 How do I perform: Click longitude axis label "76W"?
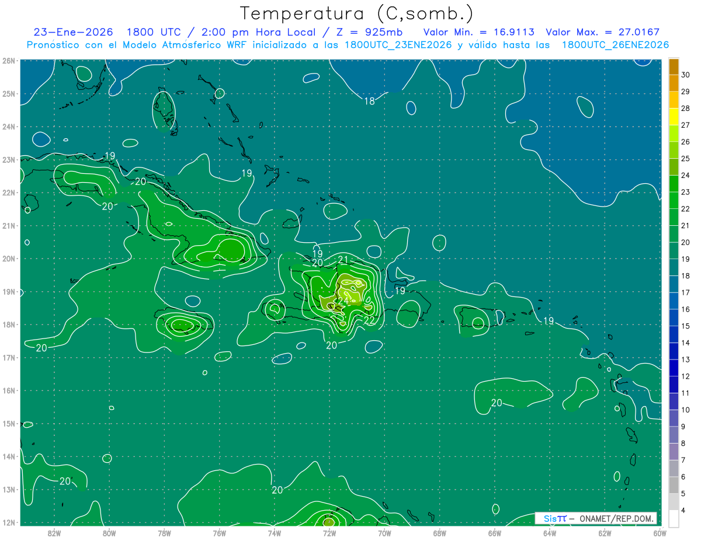pyautogui.click(x=220, y=533)
